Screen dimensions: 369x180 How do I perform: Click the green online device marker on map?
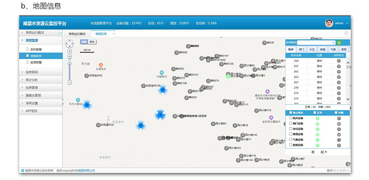tap(228, 76)
